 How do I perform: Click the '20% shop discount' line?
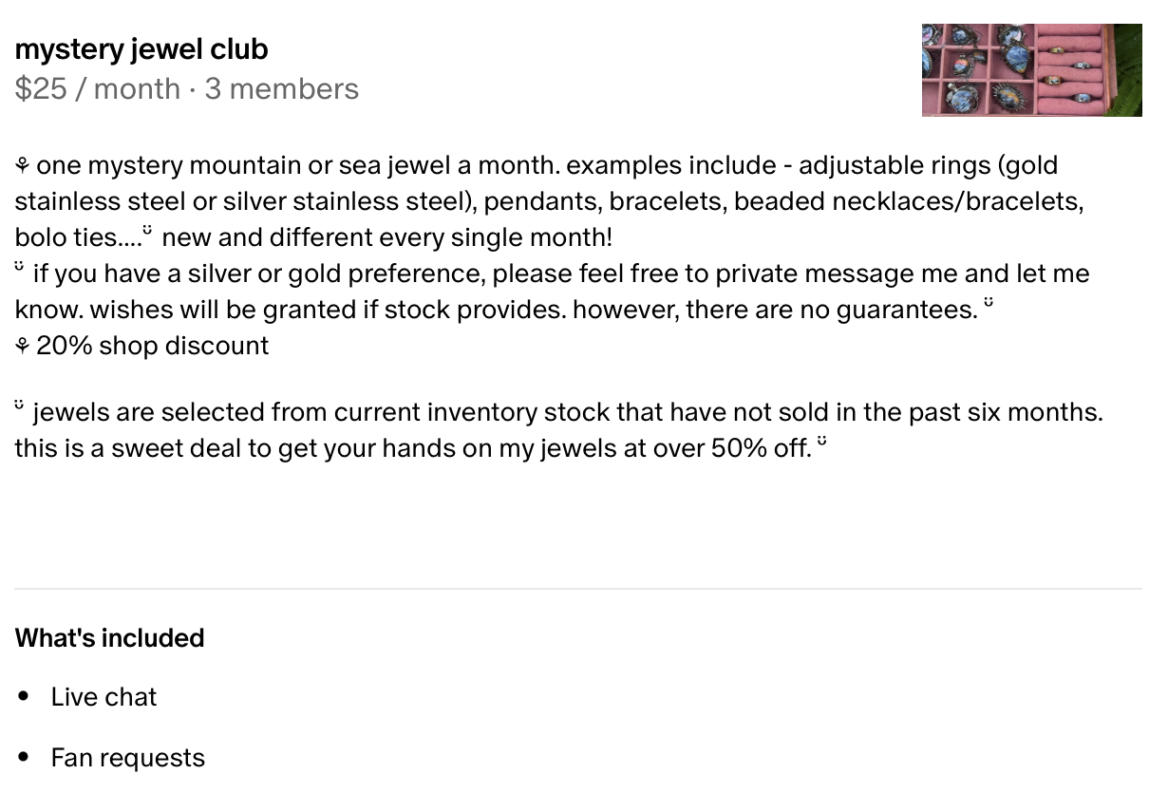click(x=142, y=346)
